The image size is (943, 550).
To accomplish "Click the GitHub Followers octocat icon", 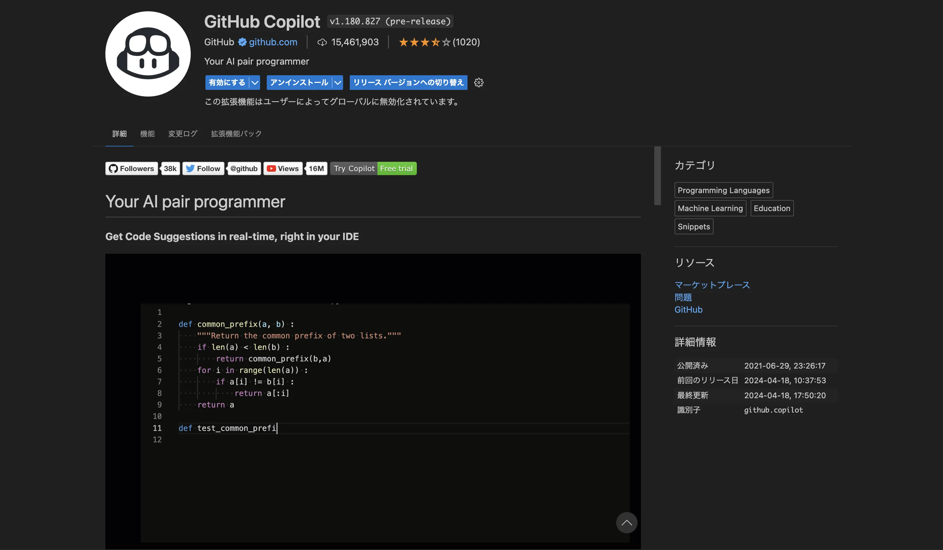I will tap(113, 168).
